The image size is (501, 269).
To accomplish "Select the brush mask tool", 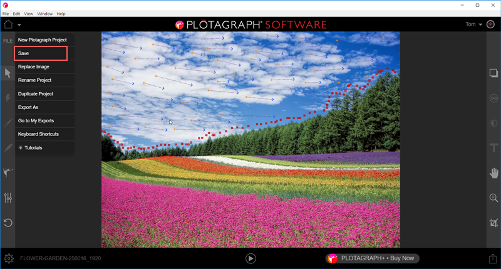I will (x=8, y=123).
